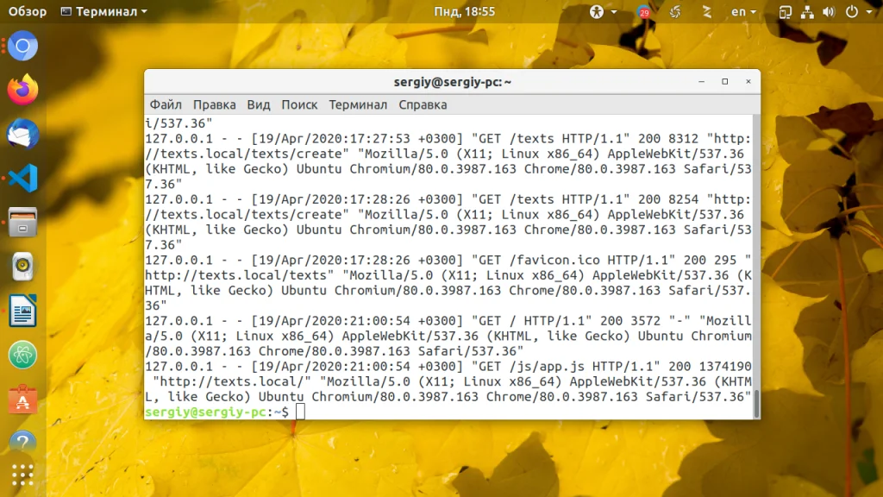Open the Справка menu

tap(423, 104)
